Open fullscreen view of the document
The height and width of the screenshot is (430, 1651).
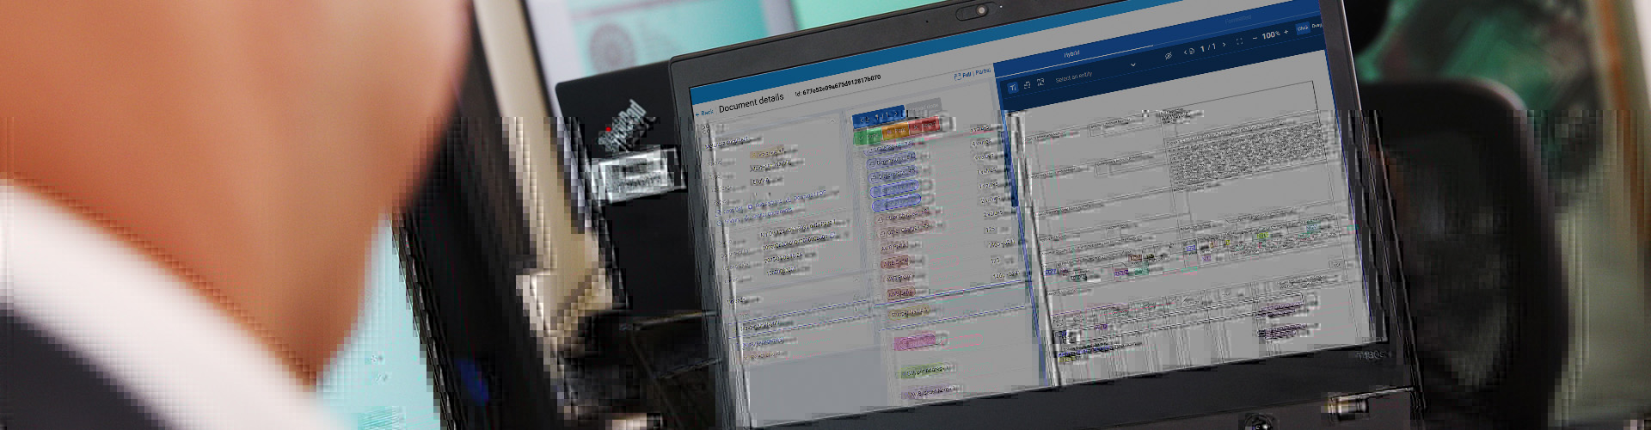[x=1239, y=41]
